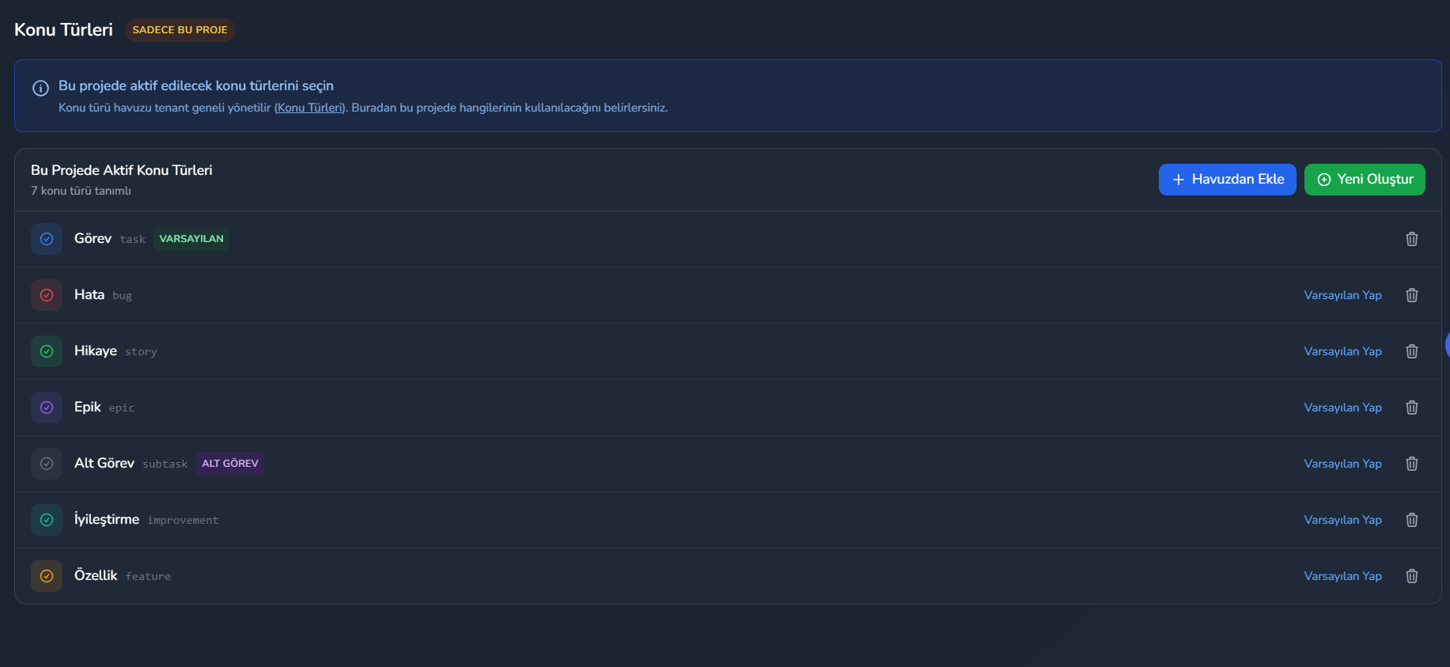Remove Hikaye using its trash icon
Screen dimensions: 1450x667
pos(1412,351)
